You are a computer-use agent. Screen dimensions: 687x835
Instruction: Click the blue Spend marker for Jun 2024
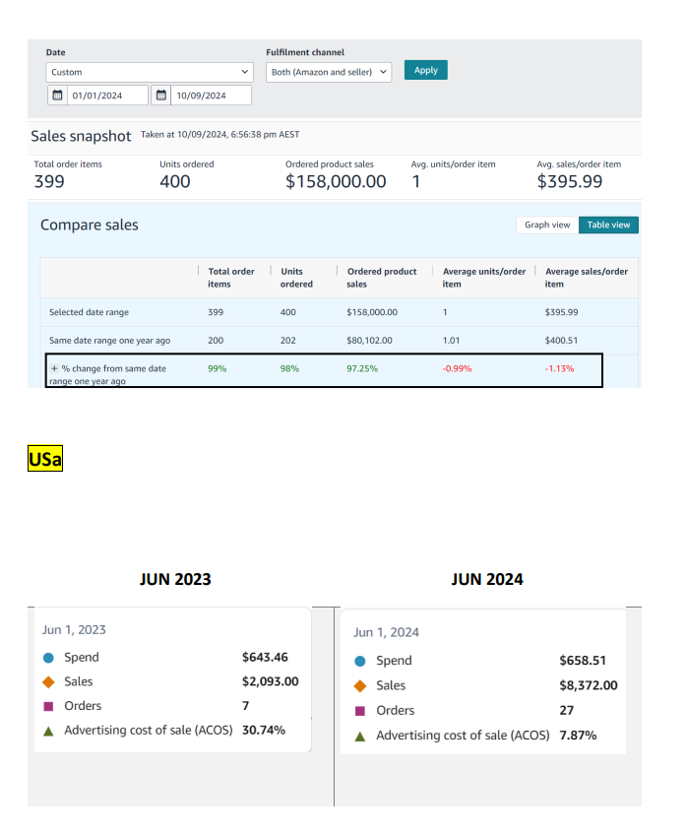coord(359,661)
